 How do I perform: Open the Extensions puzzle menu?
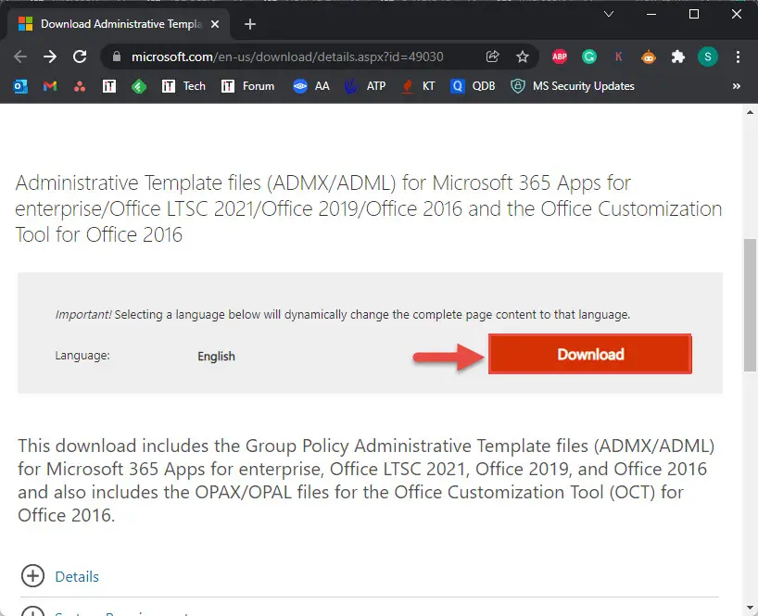678,57
